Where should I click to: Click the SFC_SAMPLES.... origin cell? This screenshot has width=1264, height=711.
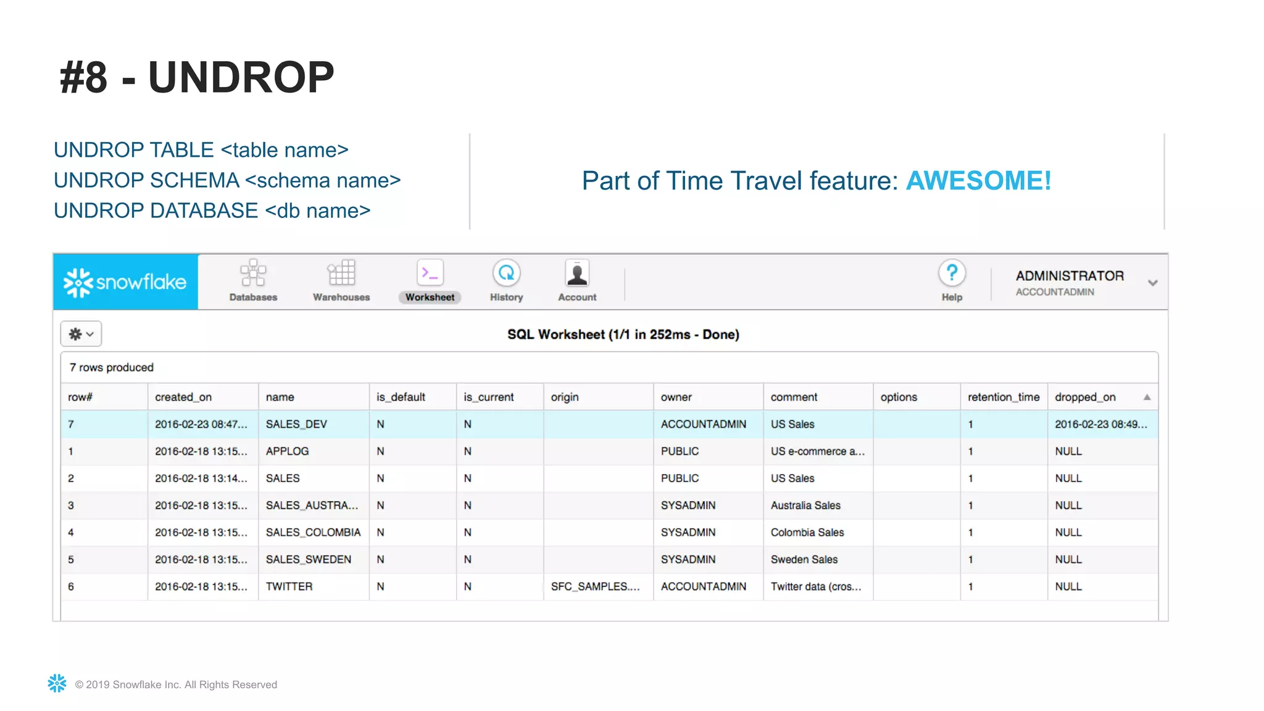click(599, 586)
